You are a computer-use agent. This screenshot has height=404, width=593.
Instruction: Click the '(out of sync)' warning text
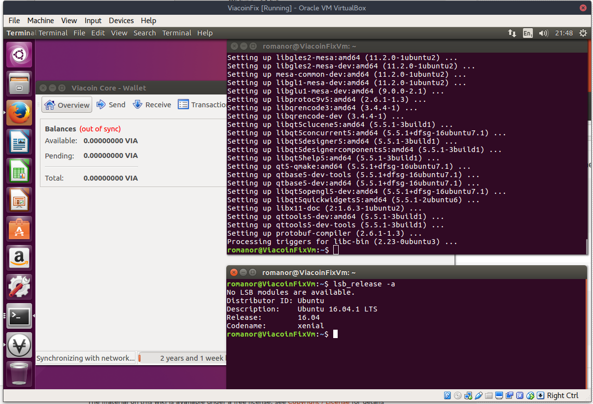(100, 129)
